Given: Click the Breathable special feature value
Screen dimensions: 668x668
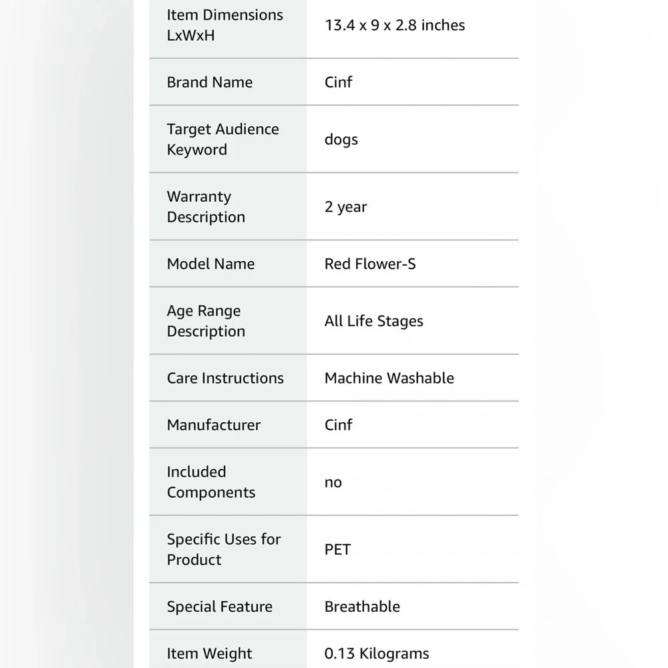Looking at the screenshot, I should (362, 607).
